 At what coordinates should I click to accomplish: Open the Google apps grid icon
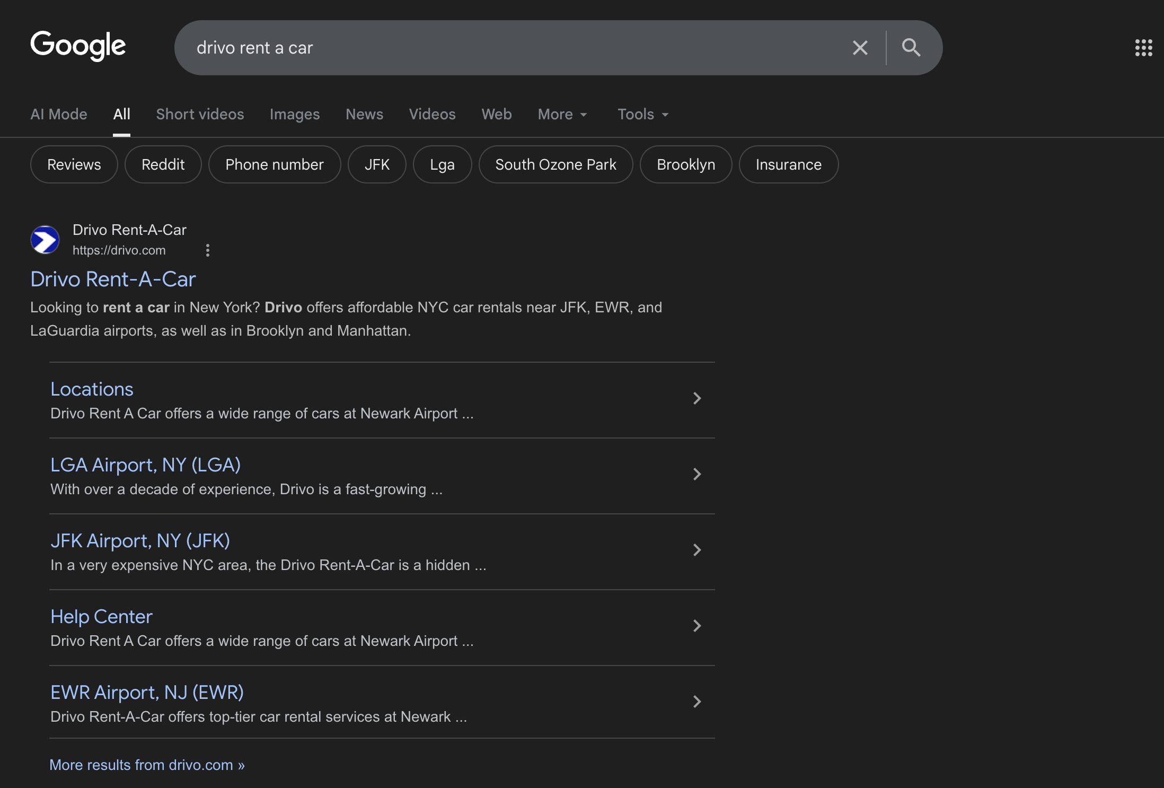click(x=1143, y=48)
